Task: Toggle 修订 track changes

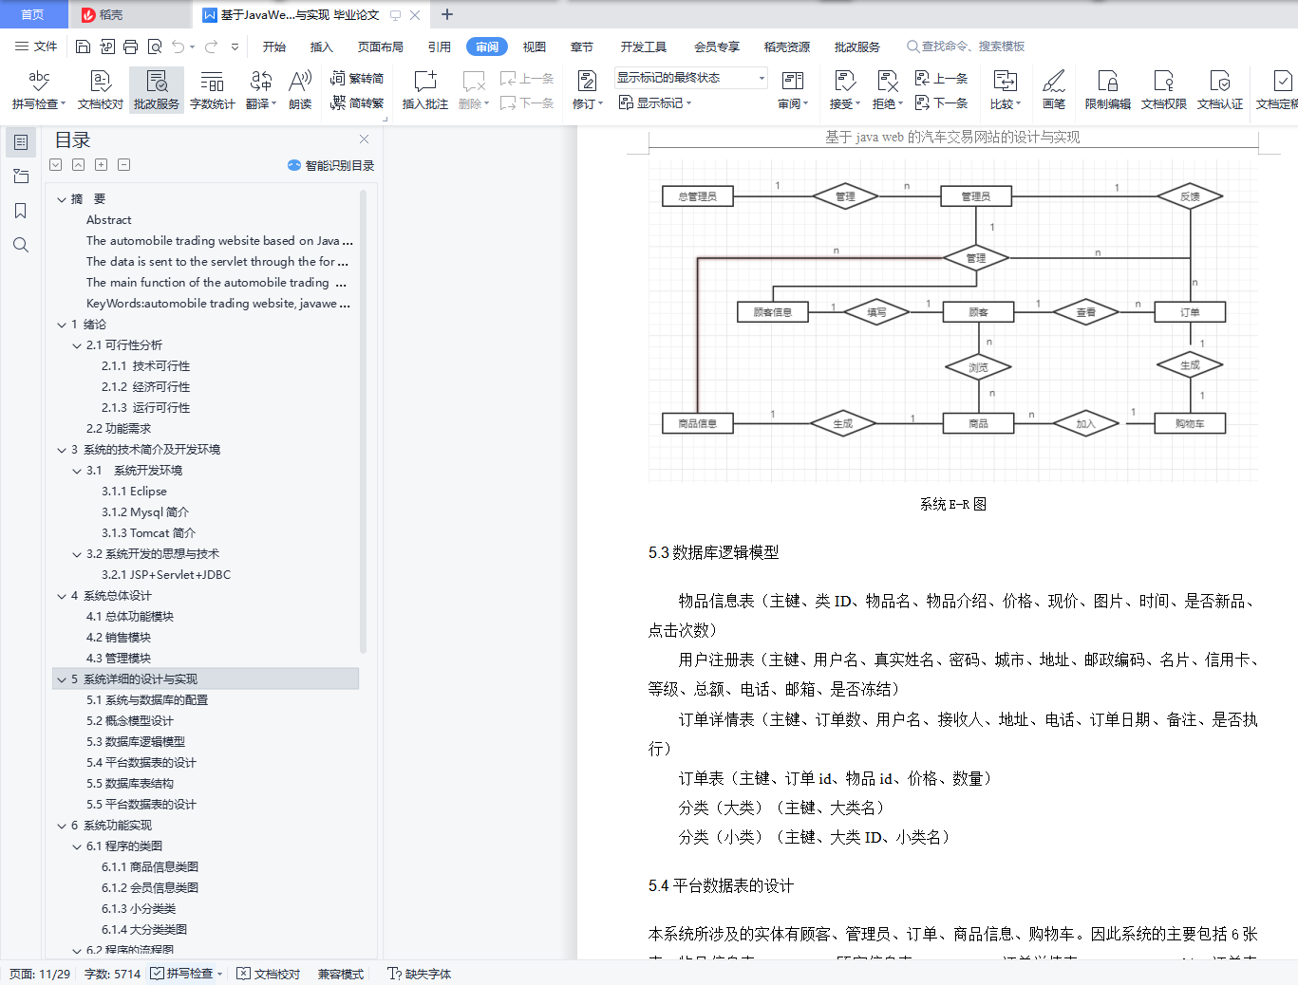Action: tap(588, 90)
